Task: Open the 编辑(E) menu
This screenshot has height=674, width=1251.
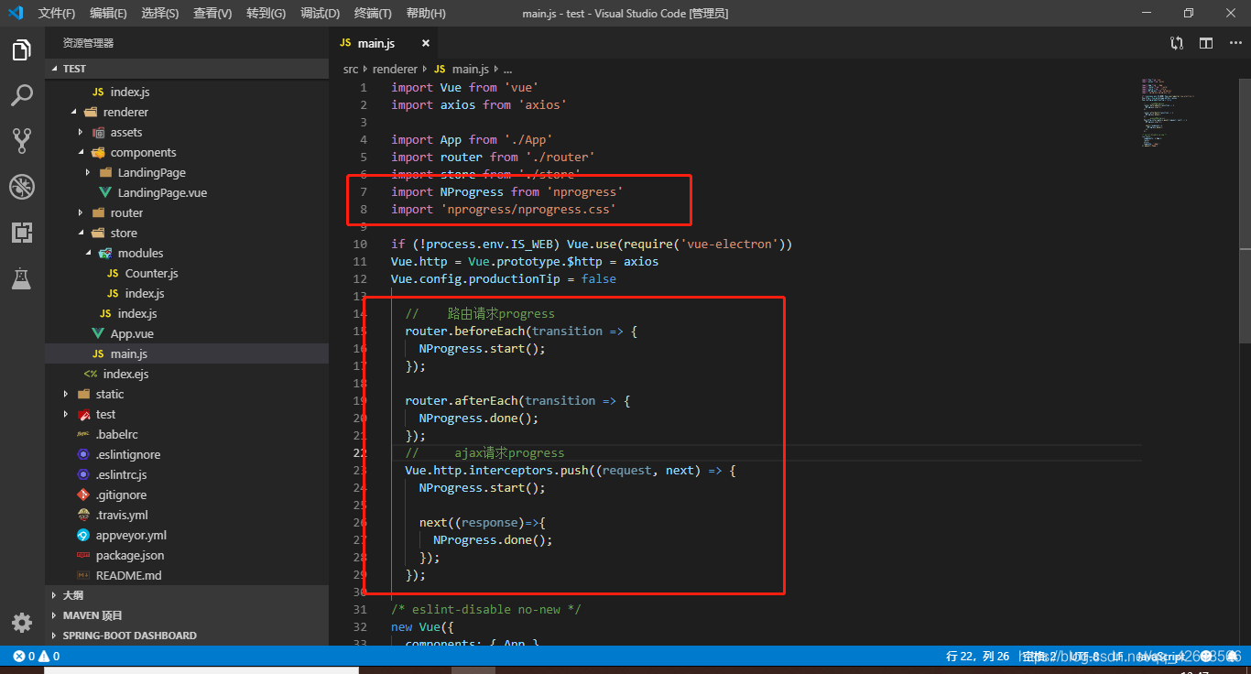Action: pos(108,13)
